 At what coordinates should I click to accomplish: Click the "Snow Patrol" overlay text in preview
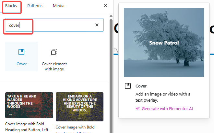coord(164,43)
